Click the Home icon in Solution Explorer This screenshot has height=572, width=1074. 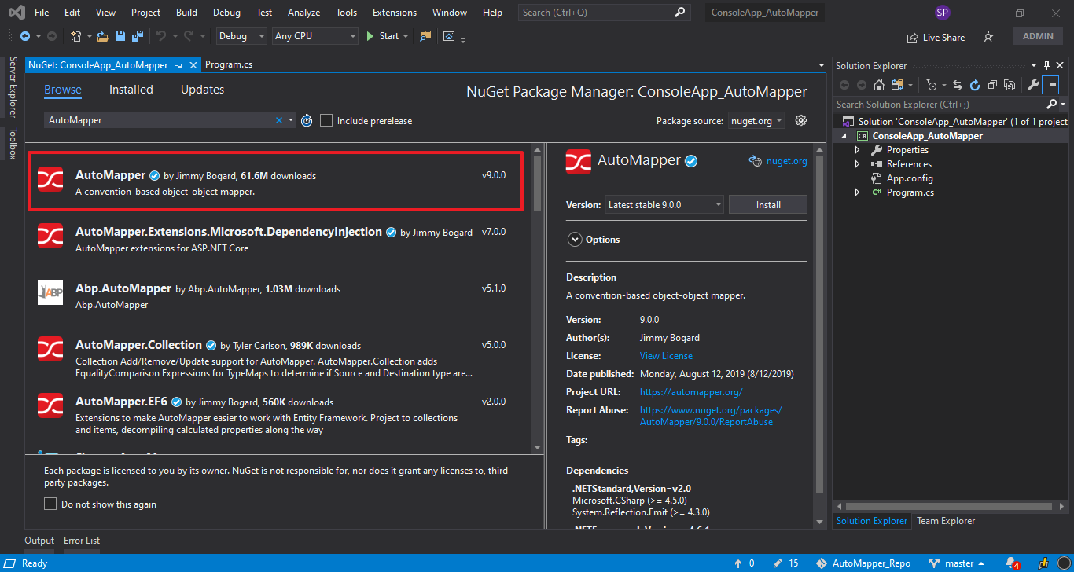pyautogui.click(x=879, y=84)
